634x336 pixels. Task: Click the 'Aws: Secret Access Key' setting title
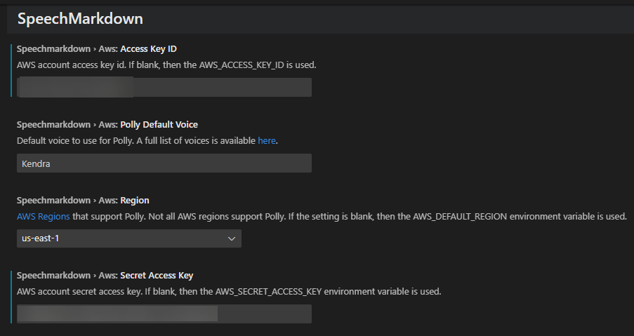tap(105, 276)
